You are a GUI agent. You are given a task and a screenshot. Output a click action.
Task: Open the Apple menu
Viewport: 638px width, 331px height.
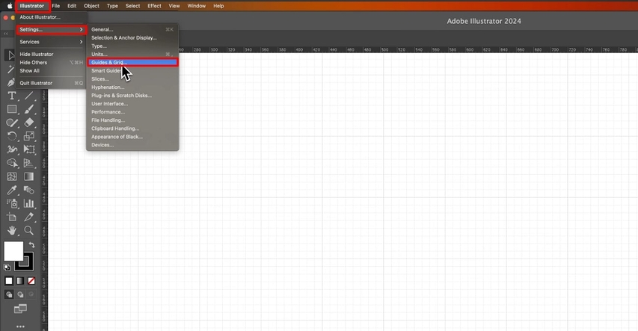10,6
